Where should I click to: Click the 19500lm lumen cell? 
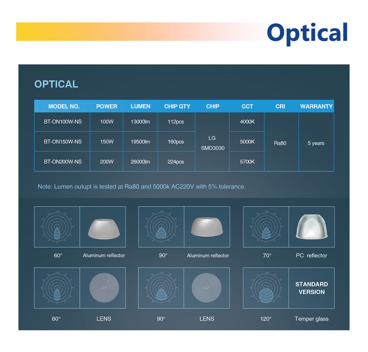140,142
